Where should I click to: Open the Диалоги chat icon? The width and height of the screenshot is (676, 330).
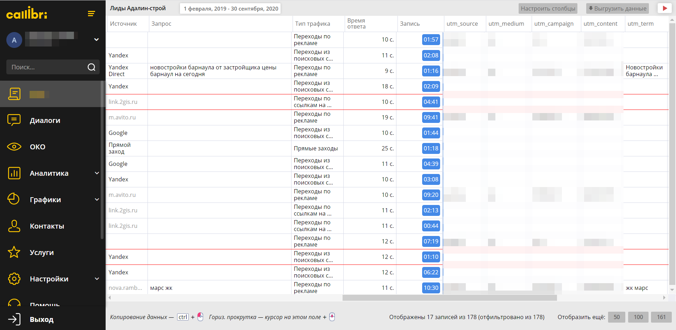click(x=14, y=120)
